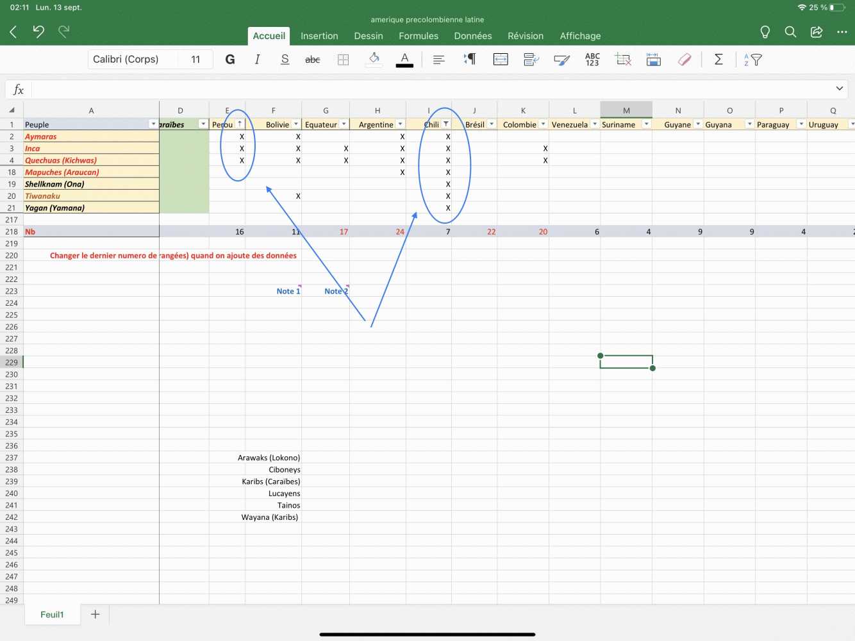Select the cell "Aymaras"

pos(91,137)
